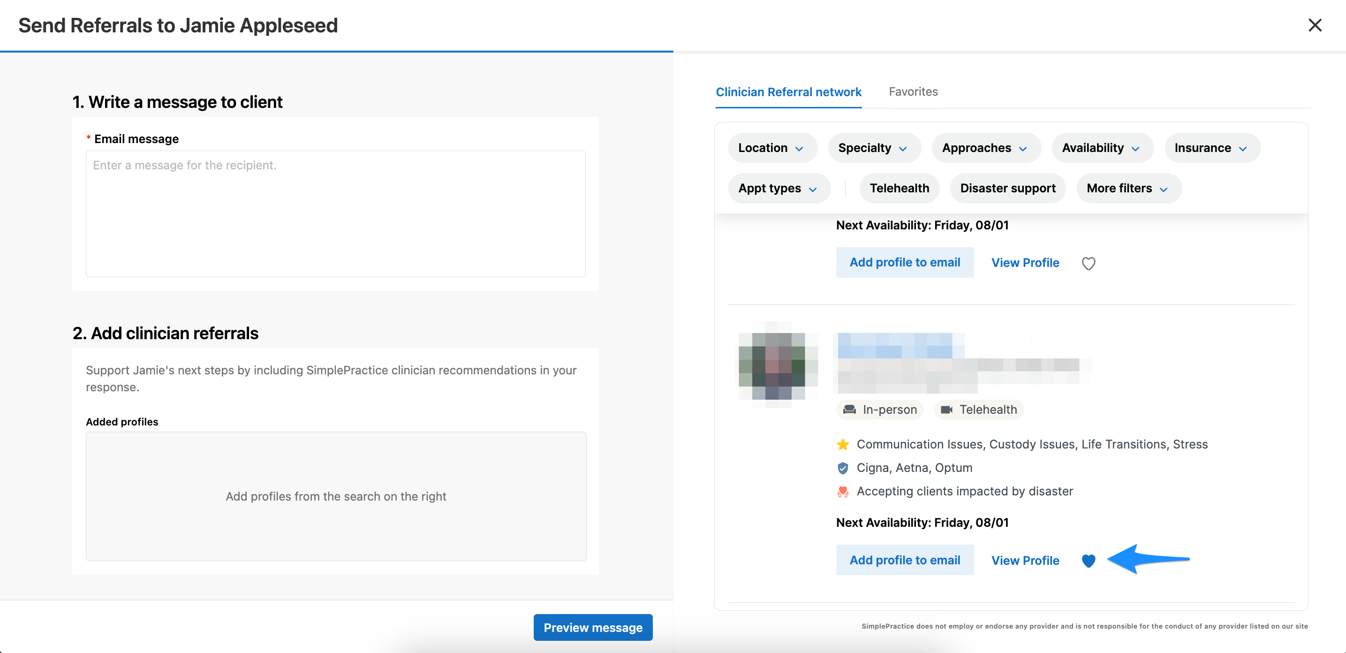1346x653 pixels.
Task: Open the Specialty filter dropdown
Action: (874, 148)
